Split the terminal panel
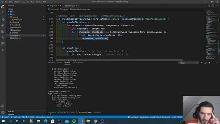This screenshot has width=220, height=124. [x=206, y=63]
